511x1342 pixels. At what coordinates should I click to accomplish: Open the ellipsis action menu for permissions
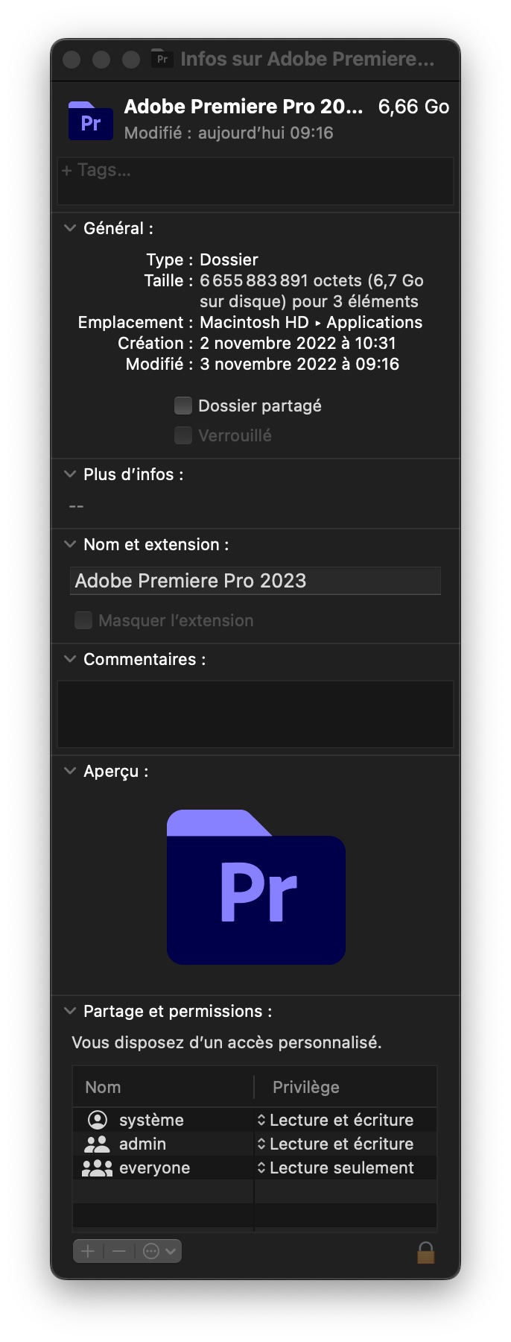(x=159, y=1251)
